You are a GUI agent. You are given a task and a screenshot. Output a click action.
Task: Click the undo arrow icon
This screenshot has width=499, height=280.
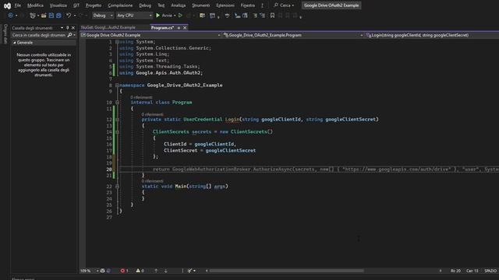[x=69, y=16]
